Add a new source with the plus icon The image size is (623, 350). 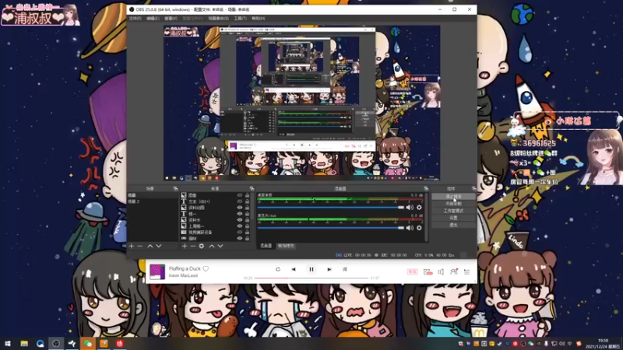coord(185,246)
